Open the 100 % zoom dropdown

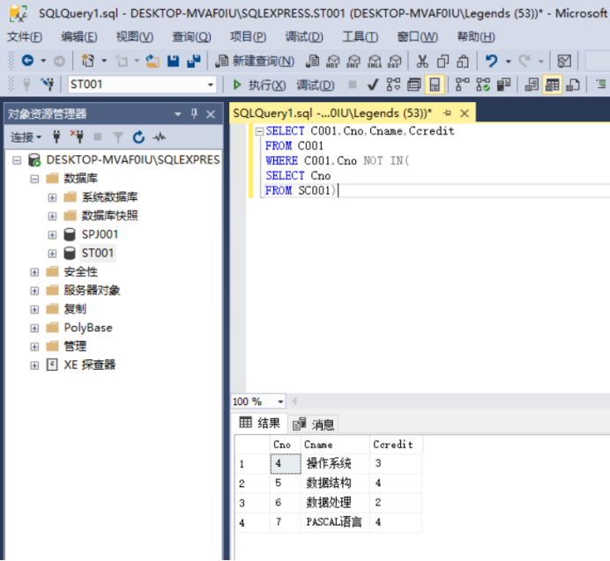(280, 402)
